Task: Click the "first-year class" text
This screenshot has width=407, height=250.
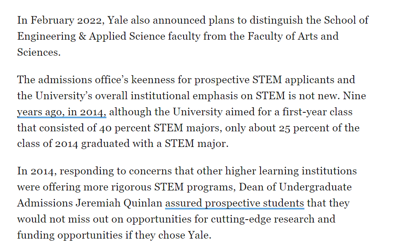Action: click(317, 112)
